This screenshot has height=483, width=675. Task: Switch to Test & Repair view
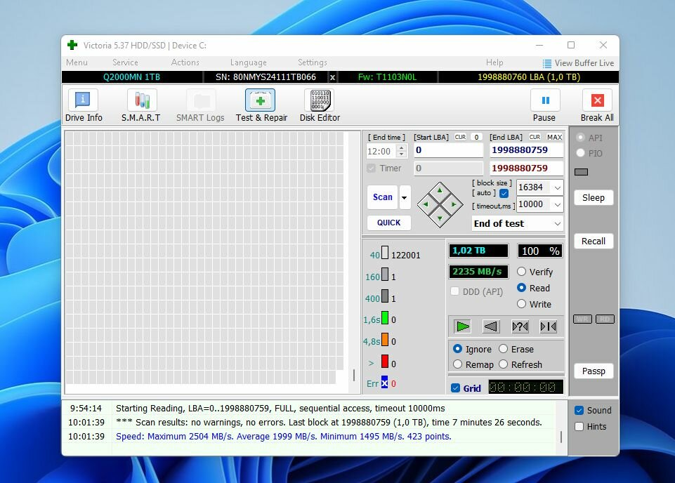click(x=261, y=106)
